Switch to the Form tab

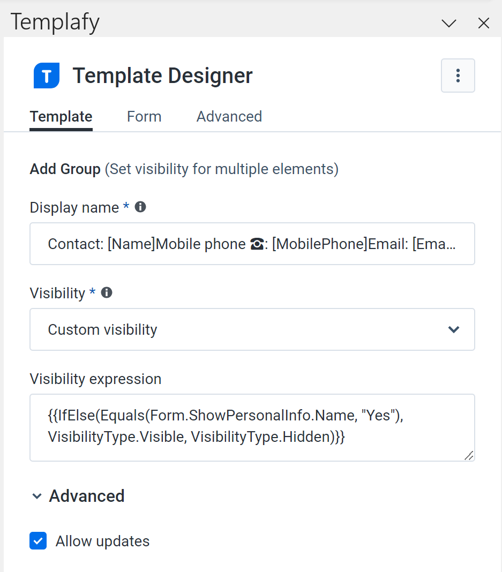pyautogui.click(x=144, y=117)
